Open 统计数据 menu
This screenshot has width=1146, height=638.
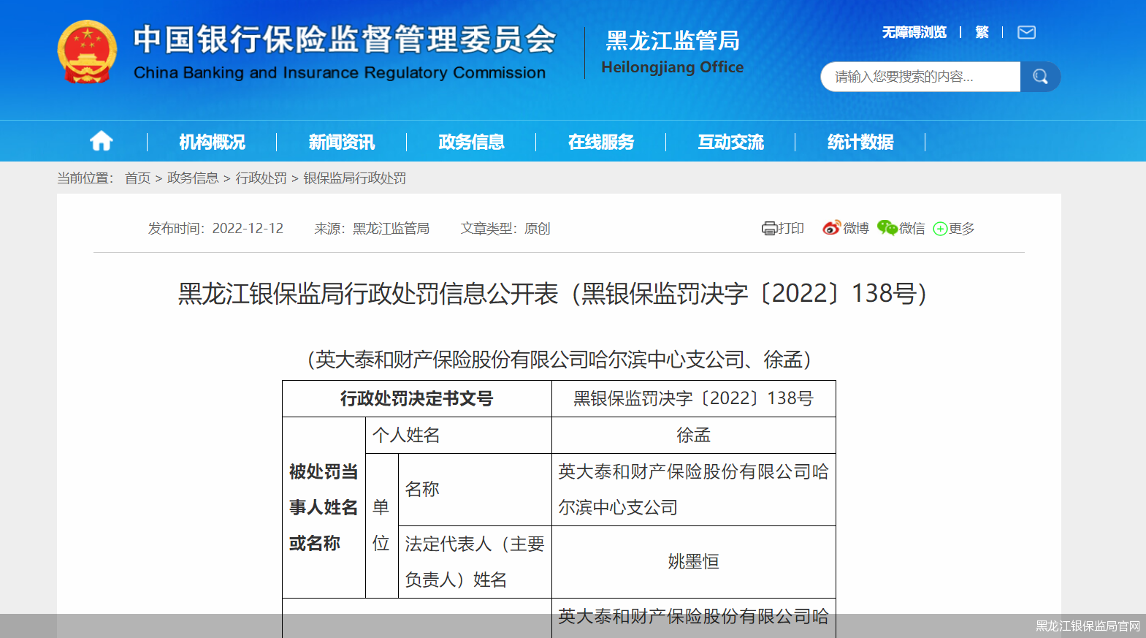(860, 142)
